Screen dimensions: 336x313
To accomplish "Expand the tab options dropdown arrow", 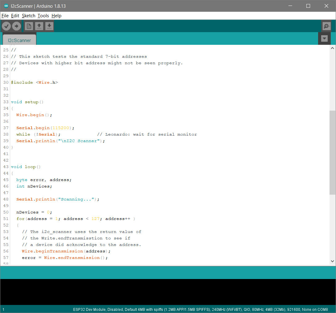I will pyautogui.click(x=324, y=39).
